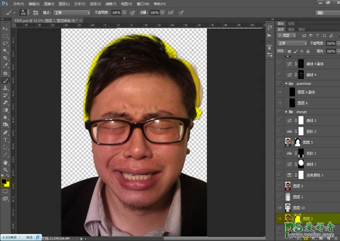Click the yellow background color swatch
340x241 pixels.
[7, 185]
